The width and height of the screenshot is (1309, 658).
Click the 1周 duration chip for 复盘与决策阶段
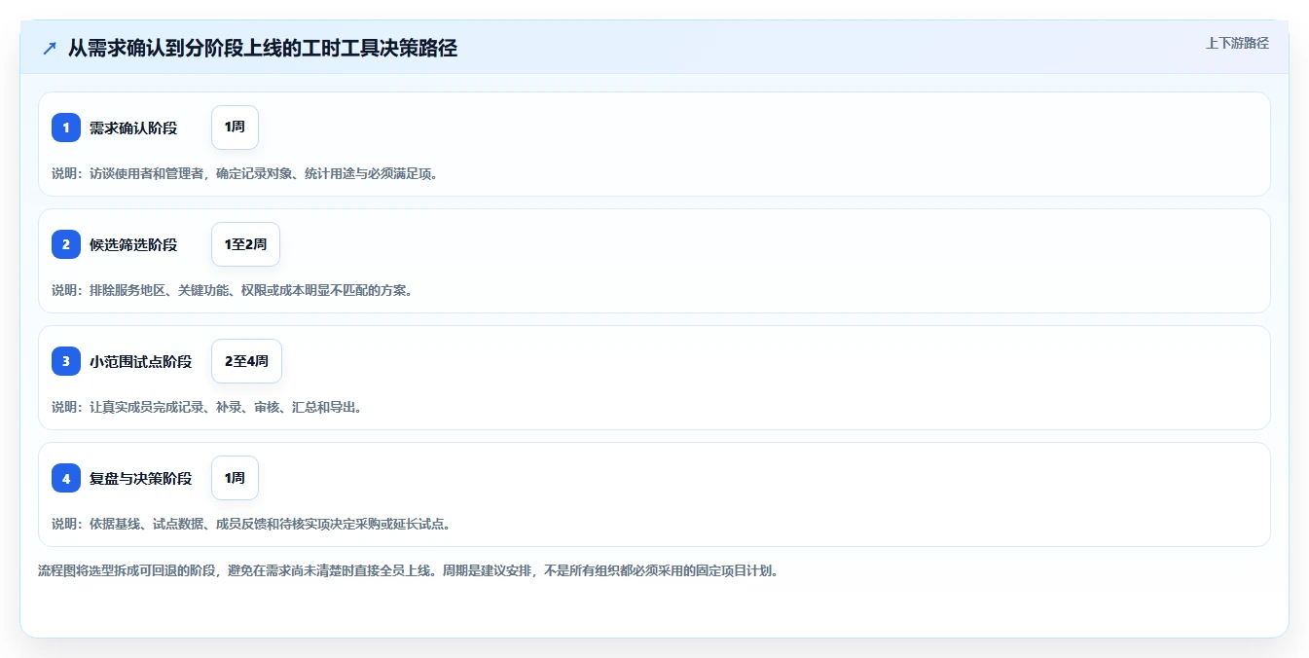point(235,478)
